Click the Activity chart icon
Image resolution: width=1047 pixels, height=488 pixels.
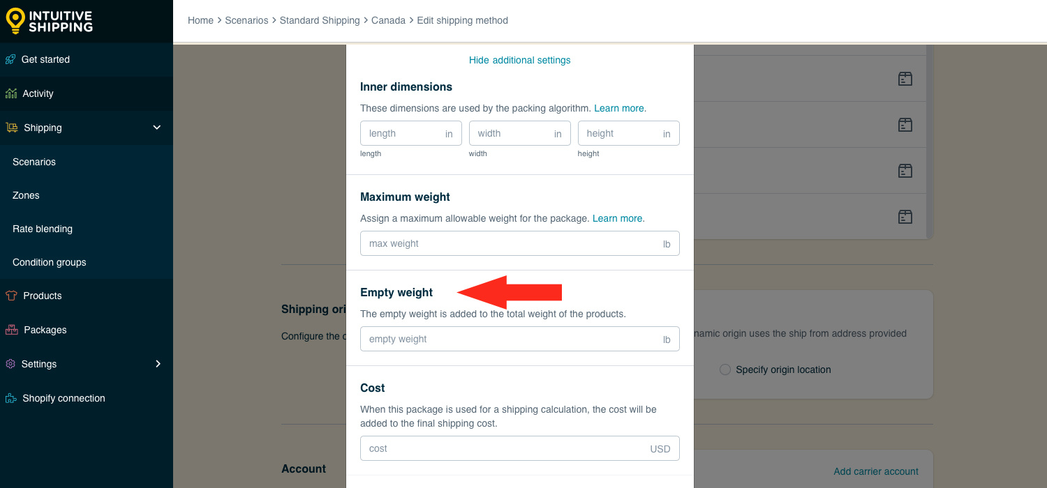11,93
